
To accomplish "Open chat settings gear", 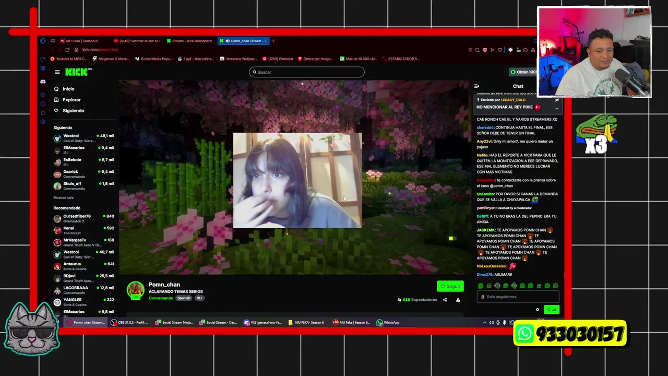I will point(537,310).
